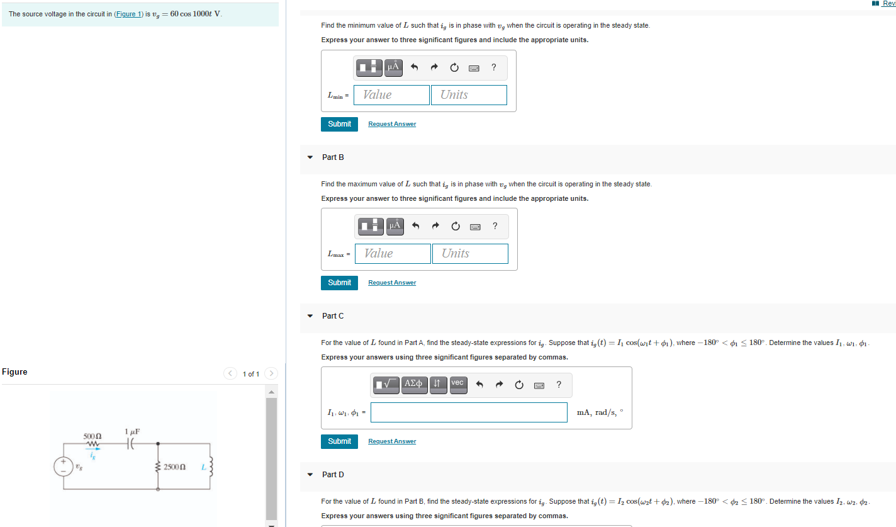This screenshot has height=527, width=896.
Task: Open the Figure 1 link in problem statement
Action: (129, 14)
